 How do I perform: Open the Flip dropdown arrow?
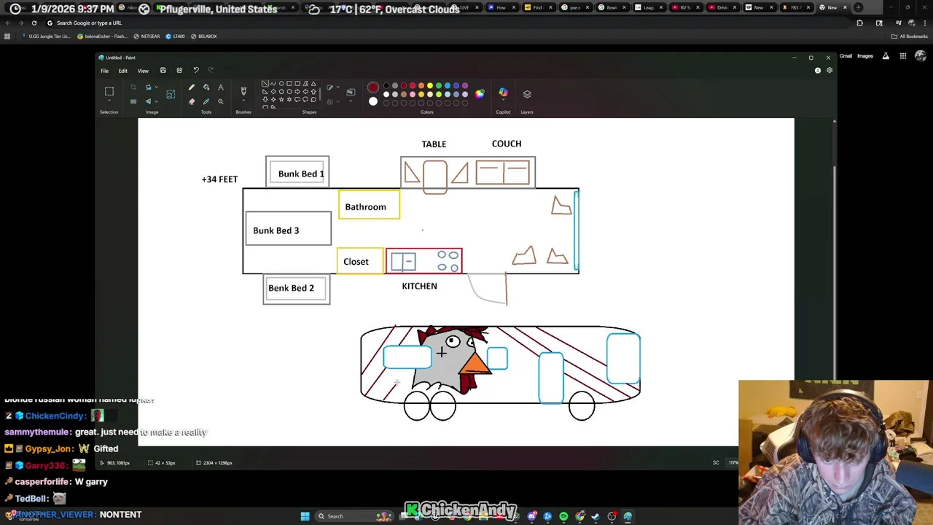click(x=156, y=101)
